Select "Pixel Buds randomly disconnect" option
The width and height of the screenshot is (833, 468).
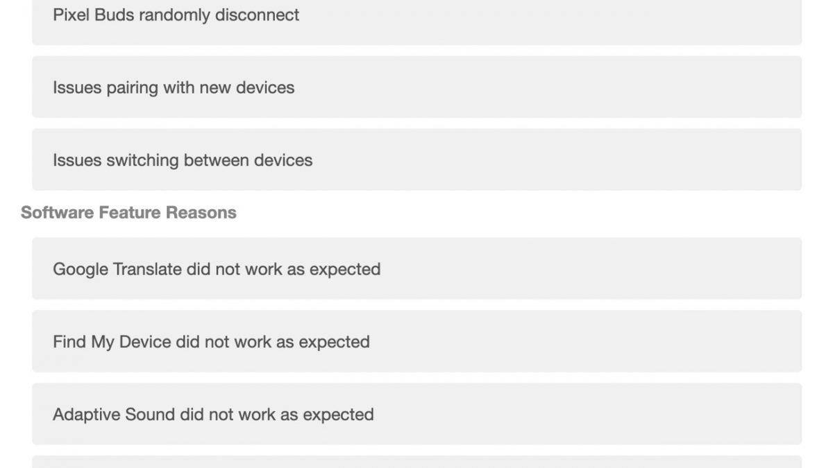[416, 17]
